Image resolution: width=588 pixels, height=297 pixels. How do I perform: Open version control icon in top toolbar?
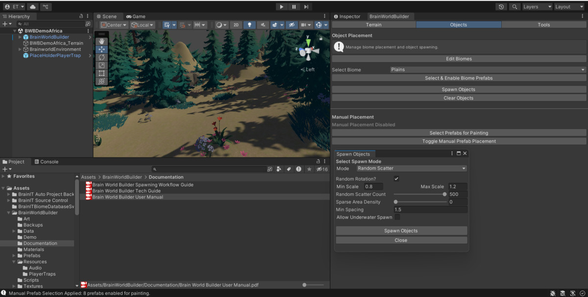pos(46,7)
